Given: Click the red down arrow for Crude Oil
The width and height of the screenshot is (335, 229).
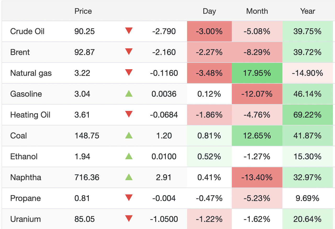Looking at the screenshot, I should pyautogui.click(x=129, y=31).
